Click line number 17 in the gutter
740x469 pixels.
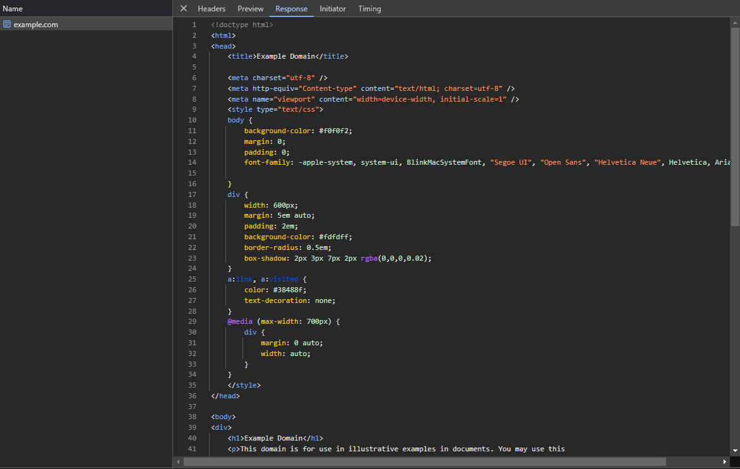coord(192,194)
